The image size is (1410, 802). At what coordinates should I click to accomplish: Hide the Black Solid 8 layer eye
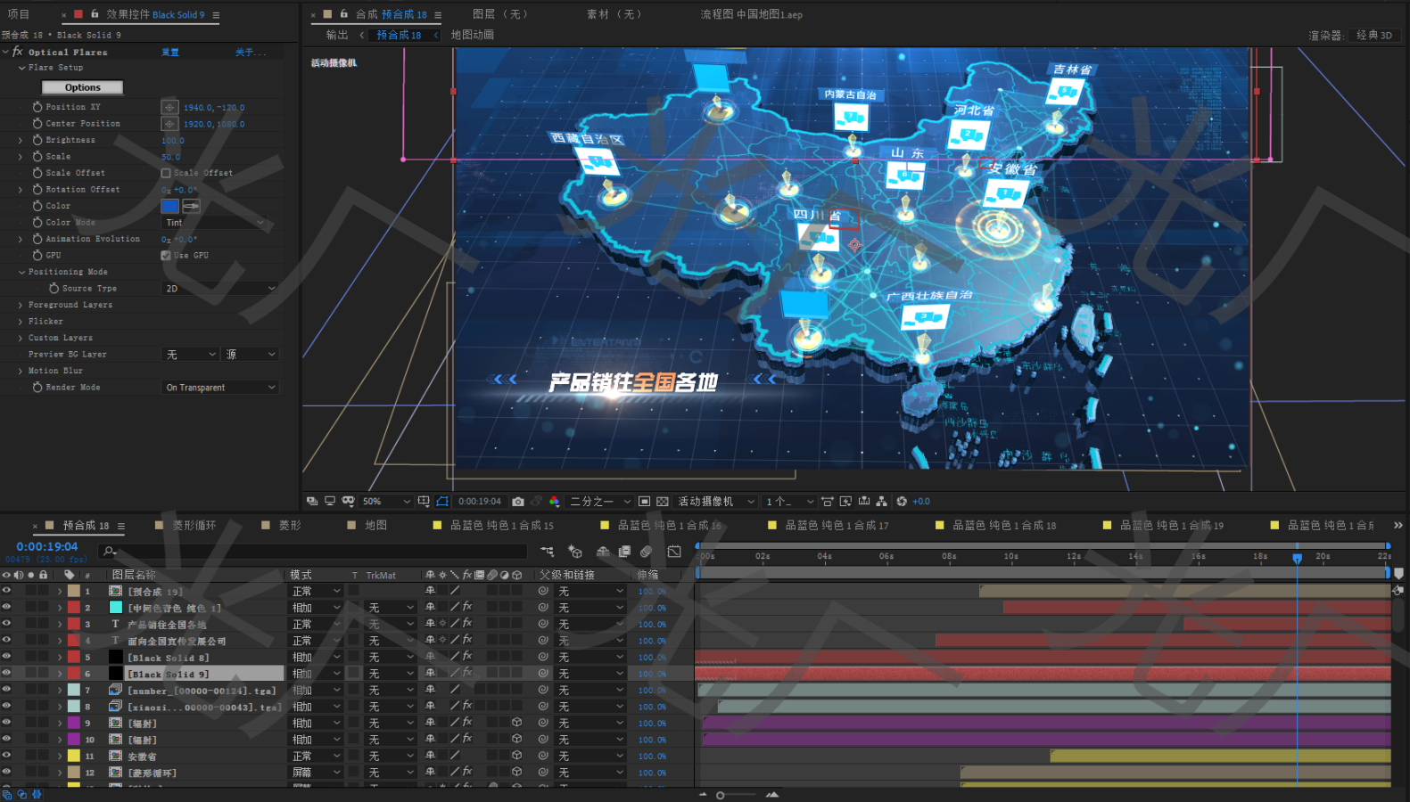click(x=6, y=657)
